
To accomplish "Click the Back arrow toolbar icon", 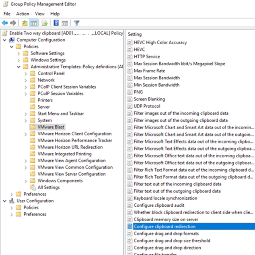I will pos(5,23).
